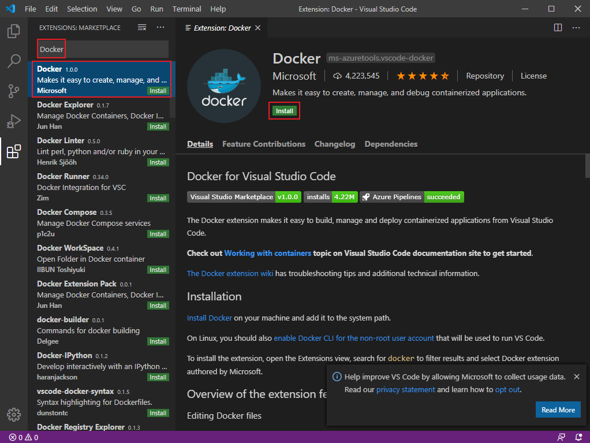Install the vscode-docker-syntax extension
This screenshot has width=590, height=443.
coord(158,413)
